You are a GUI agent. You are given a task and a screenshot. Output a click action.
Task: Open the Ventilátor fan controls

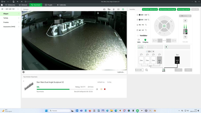click(x=142, y=35)
